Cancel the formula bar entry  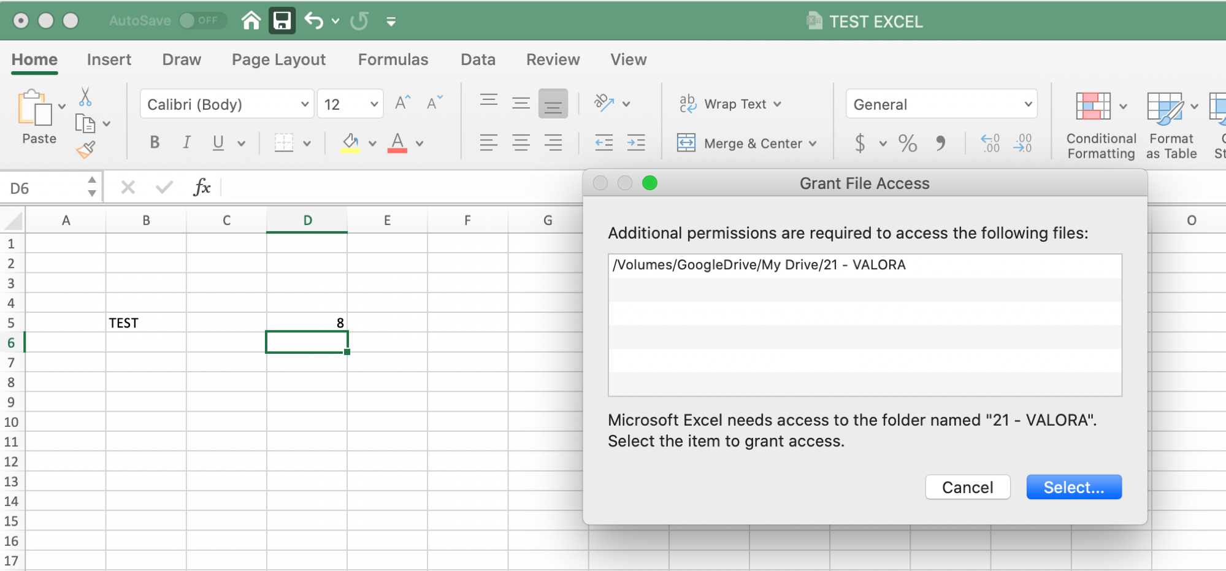(x=128, y=187)
